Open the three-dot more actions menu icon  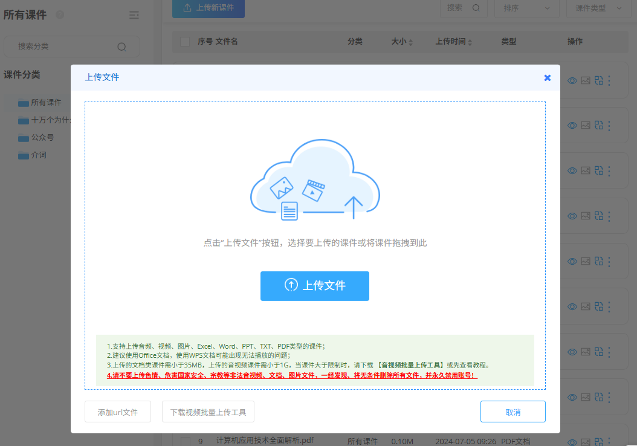click(609, 80)
